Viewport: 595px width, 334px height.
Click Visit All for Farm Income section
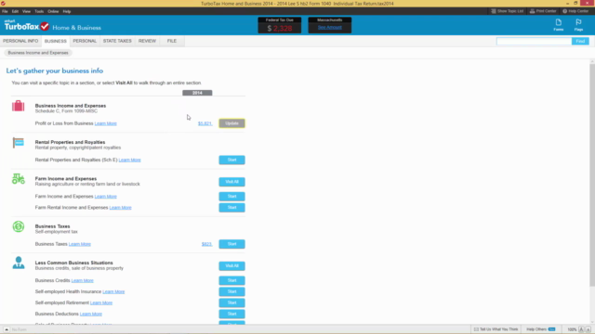point(231,182)
